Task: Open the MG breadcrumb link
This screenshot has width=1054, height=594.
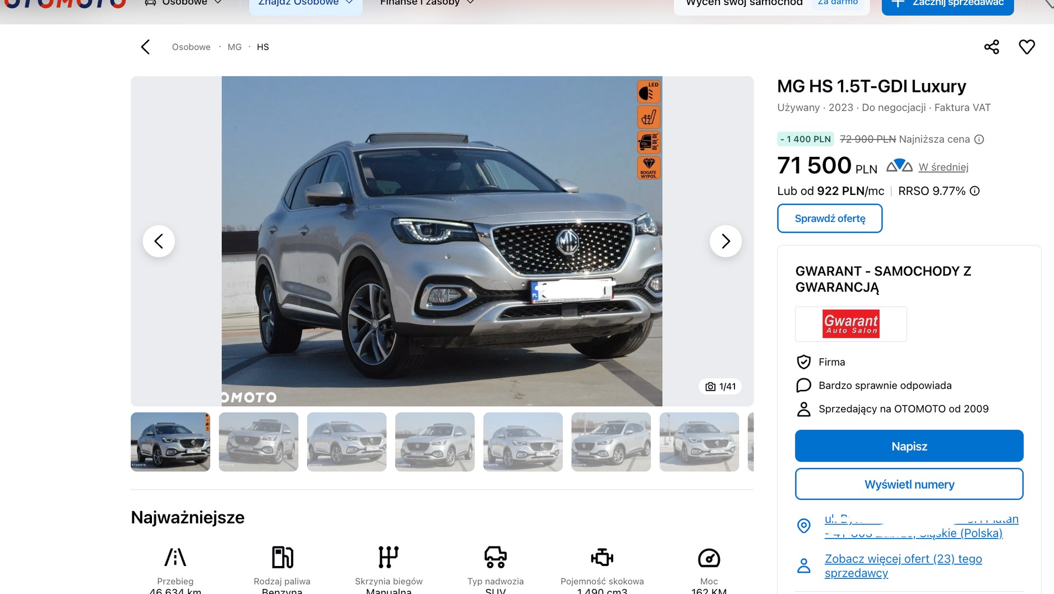Action: [x=234, y=47]
